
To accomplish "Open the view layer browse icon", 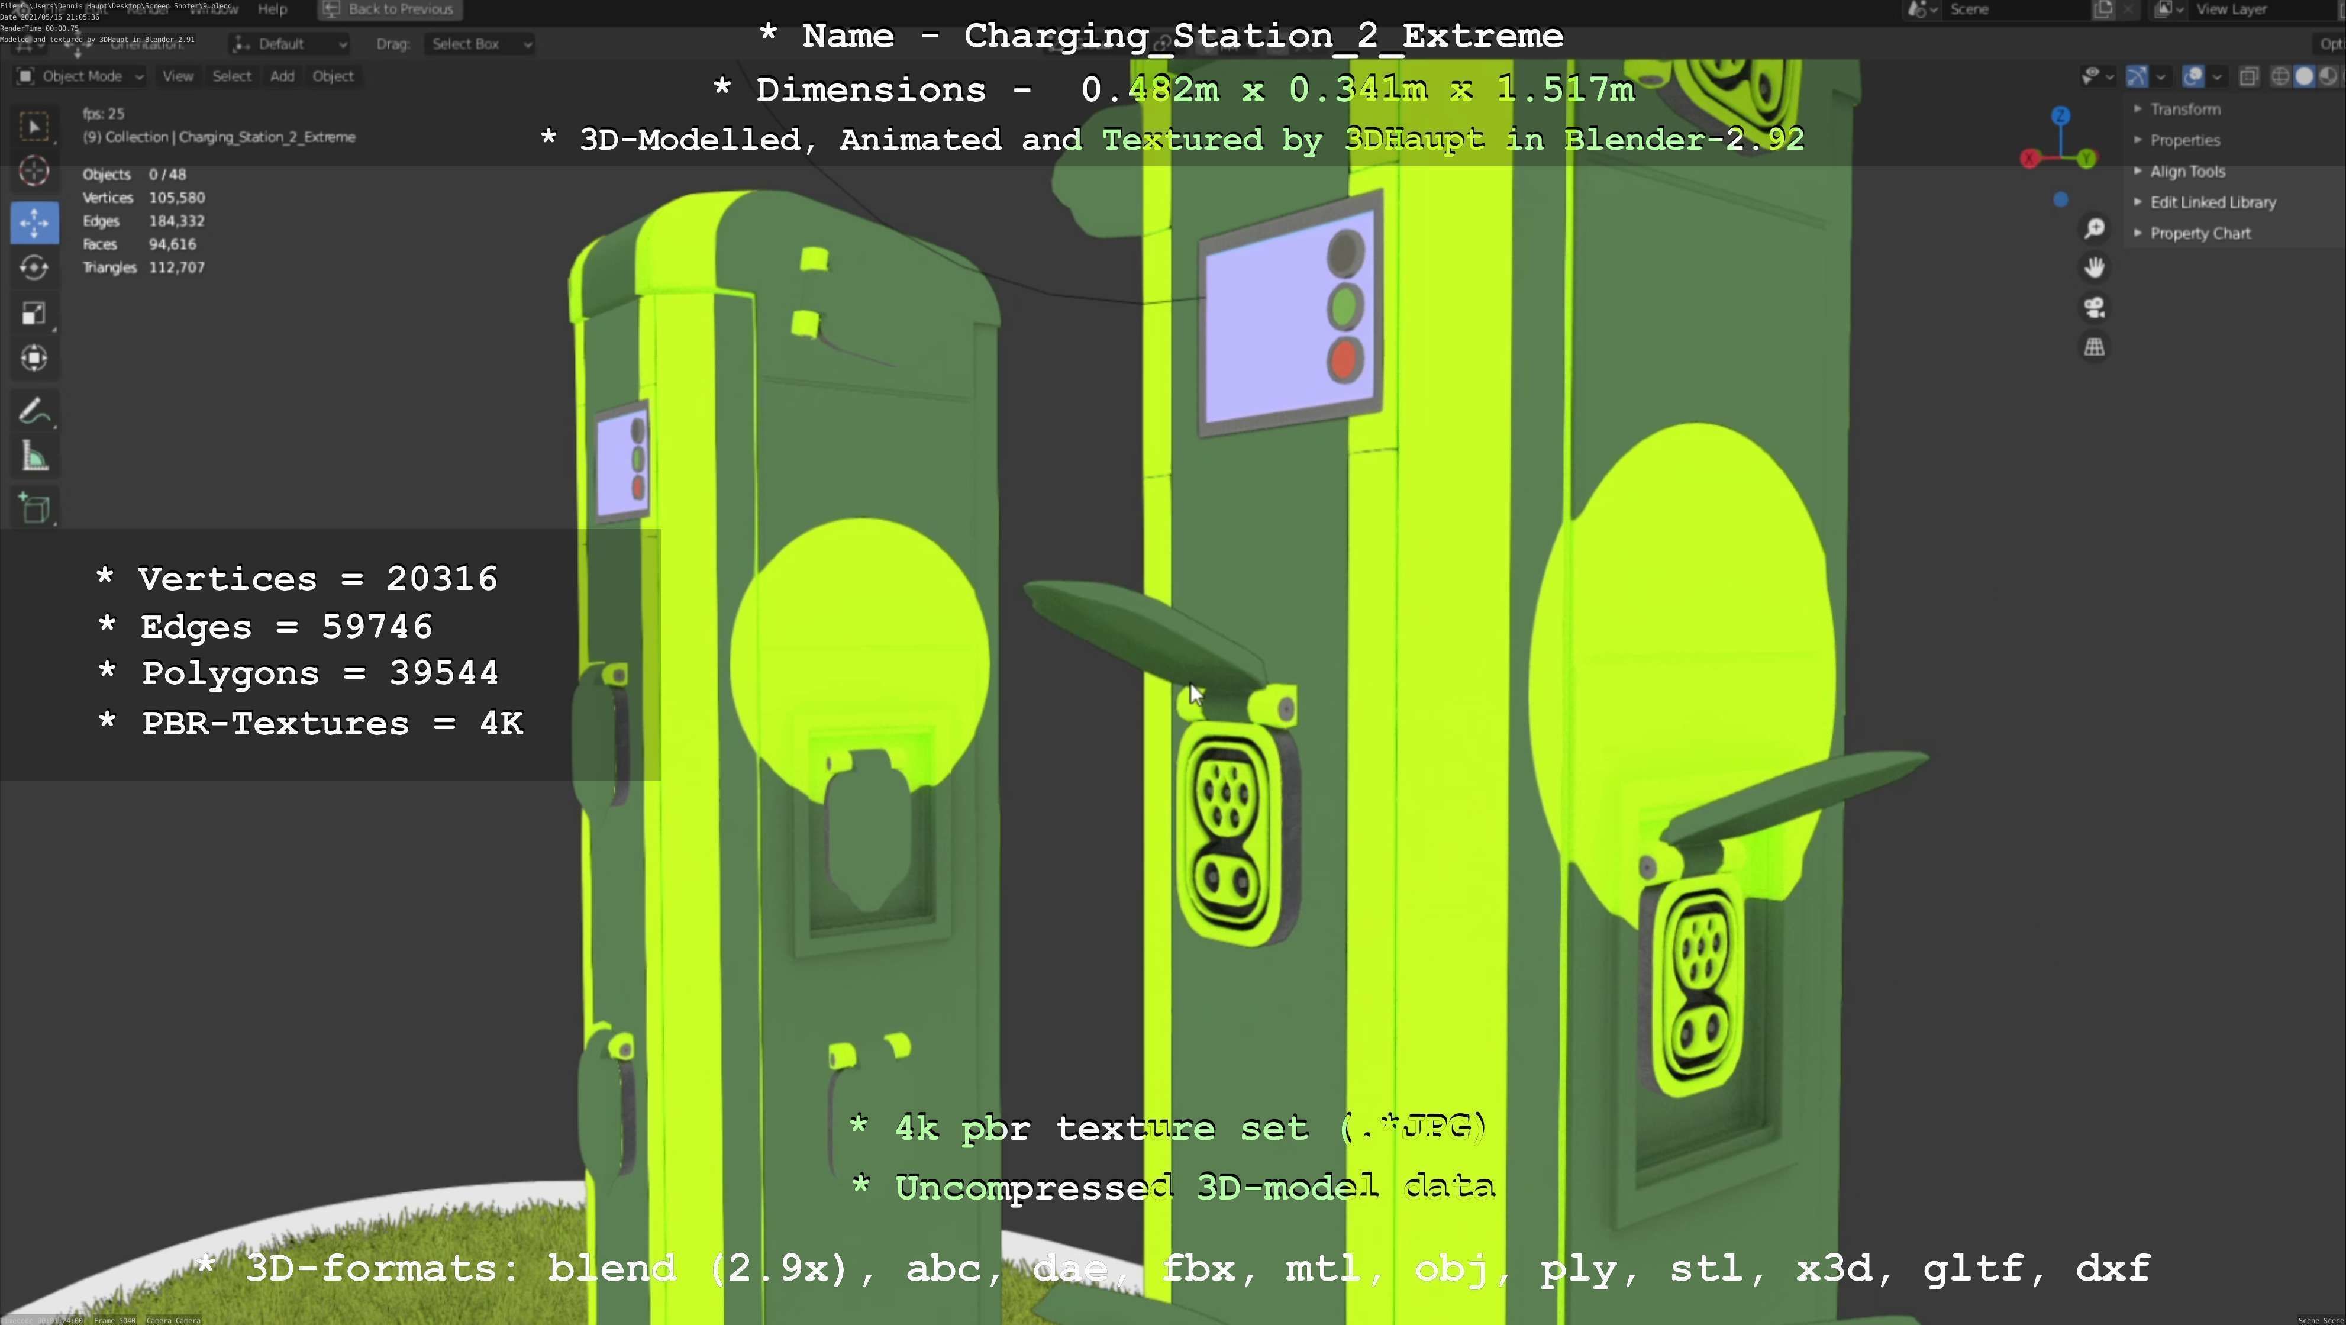I will (2169, 9).
